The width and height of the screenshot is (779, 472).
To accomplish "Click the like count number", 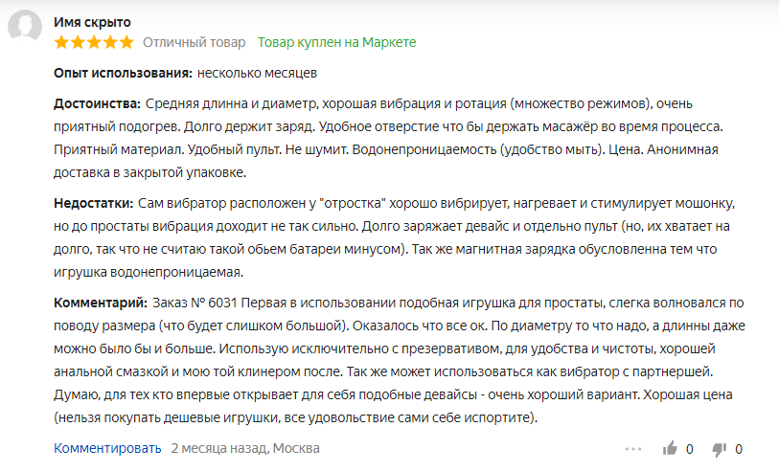I will [x=689, y=448].
